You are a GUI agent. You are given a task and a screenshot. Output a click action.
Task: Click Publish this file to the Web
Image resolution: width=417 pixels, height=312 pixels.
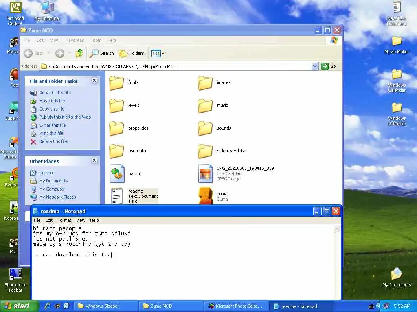pyautogui.click(x=65, y=117)
